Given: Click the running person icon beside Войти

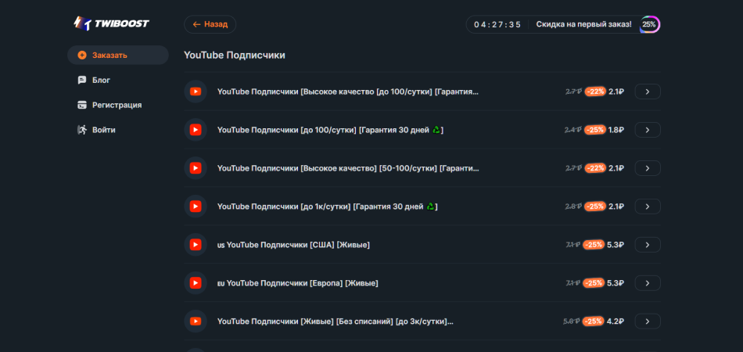Looking at the screenshot, I should (82, 130).
